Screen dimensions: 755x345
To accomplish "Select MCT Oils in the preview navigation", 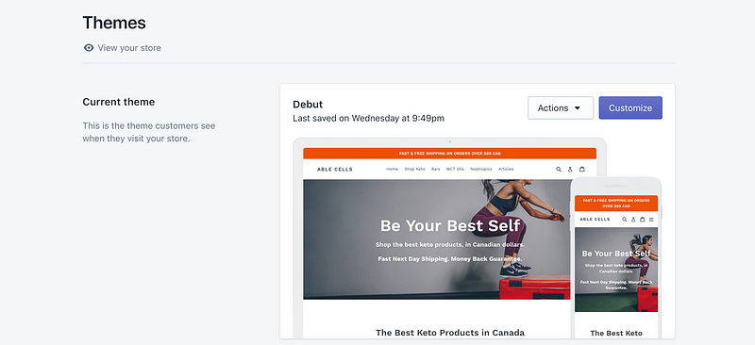I will [x=455, y=170].
